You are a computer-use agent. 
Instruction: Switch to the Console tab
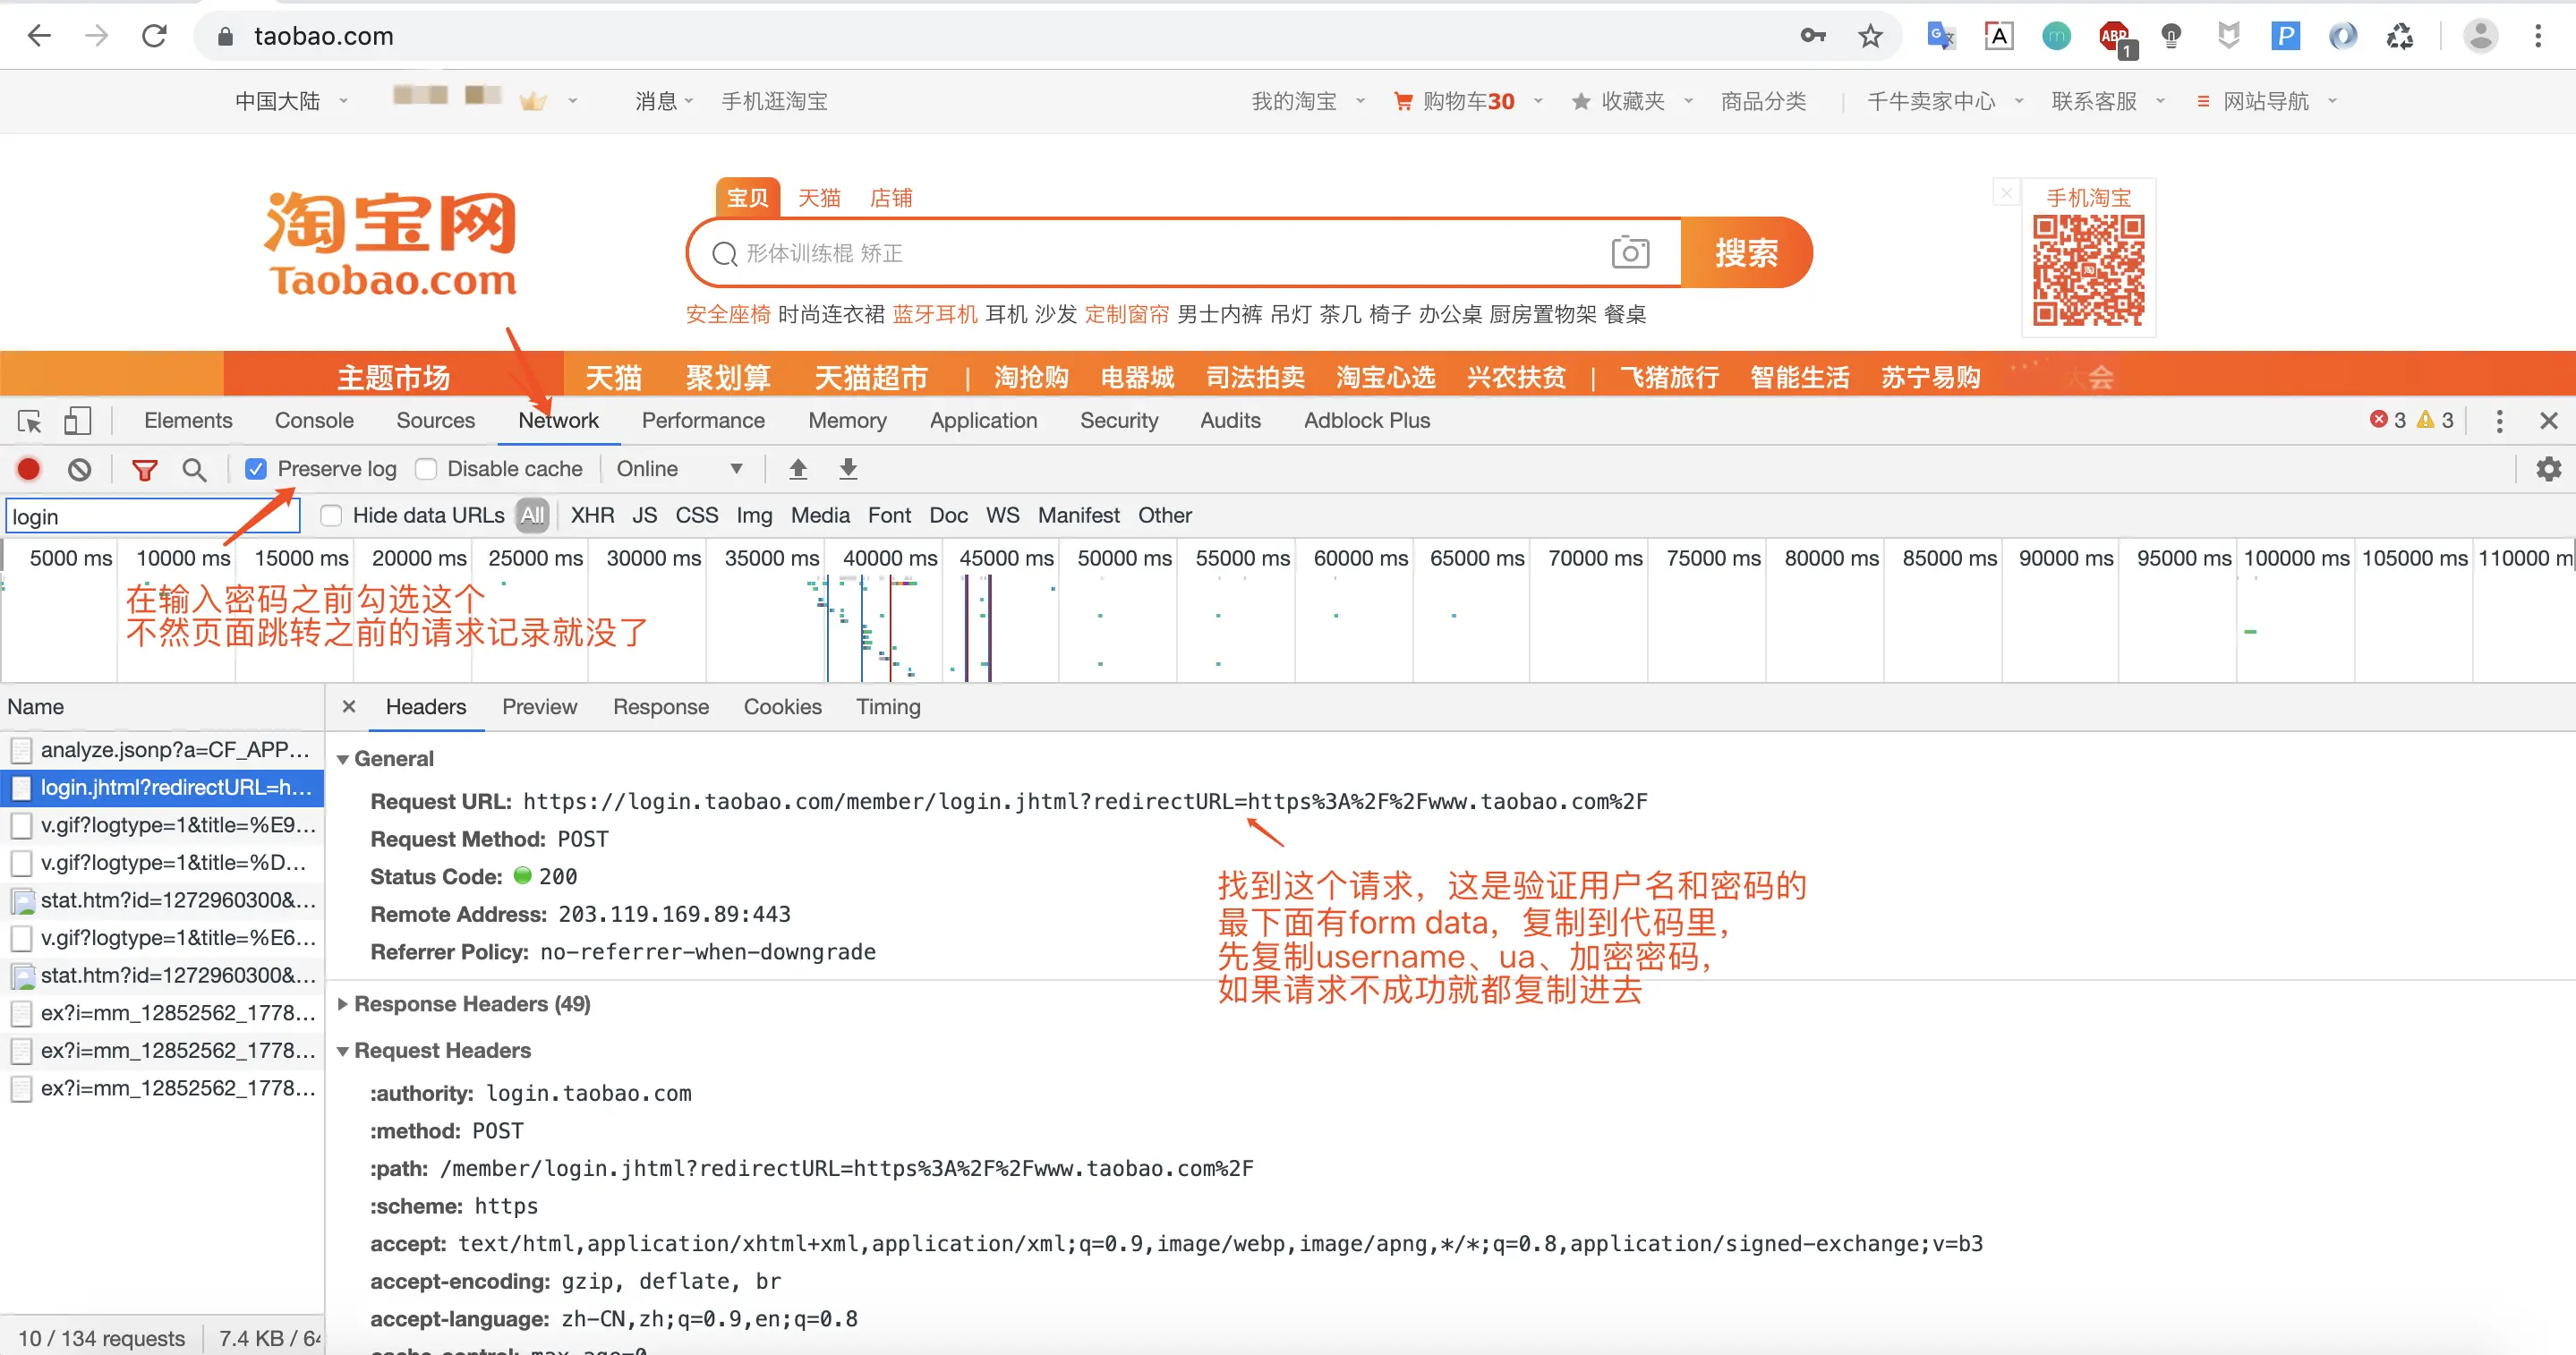[313, 421]
